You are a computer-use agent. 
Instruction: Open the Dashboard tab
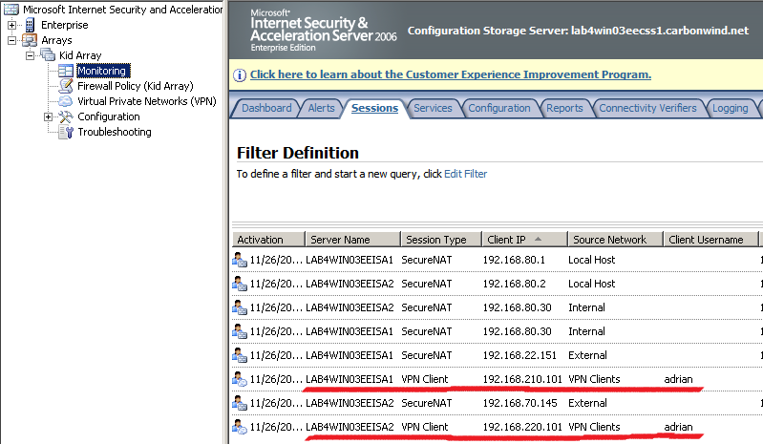[x=266, y=108]
